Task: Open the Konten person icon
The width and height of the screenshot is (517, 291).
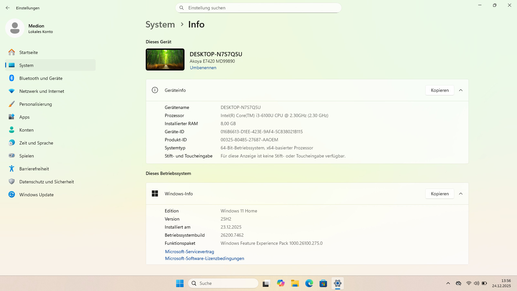Action: [12, 130]
